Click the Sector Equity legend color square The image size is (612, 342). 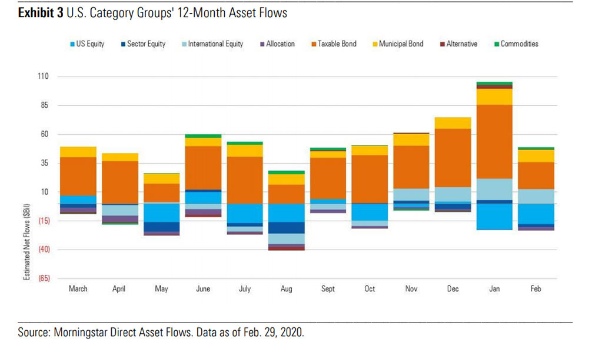pos(123,44)
